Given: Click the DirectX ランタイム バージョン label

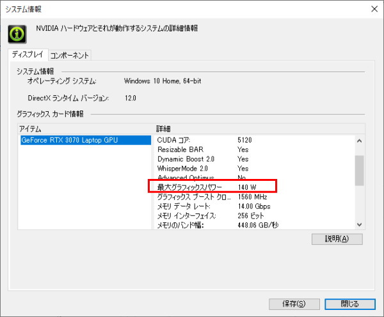Looking at the screenshot, I should [68, 98].
